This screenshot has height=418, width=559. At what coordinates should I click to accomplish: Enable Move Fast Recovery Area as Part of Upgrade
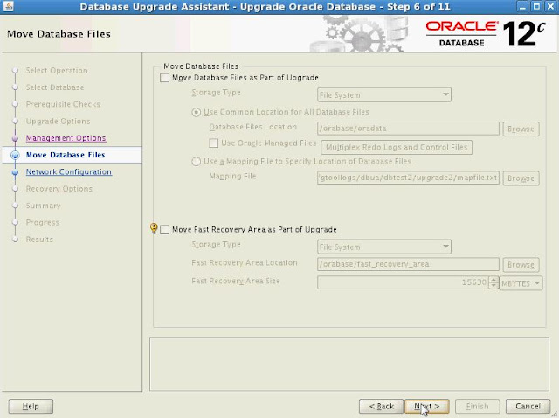tap(164, 229)
